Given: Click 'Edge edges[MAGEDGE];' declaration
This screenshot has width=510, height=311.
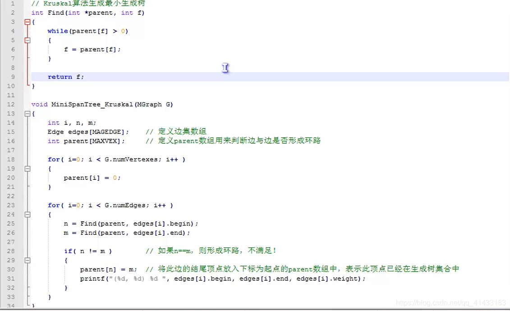Looking at the screenshot, I should (x=88, y=132).
